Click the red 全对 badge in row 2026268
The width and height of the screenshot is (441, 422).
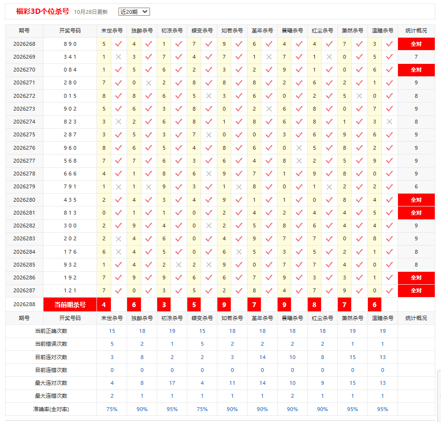[x=416, y=44]
